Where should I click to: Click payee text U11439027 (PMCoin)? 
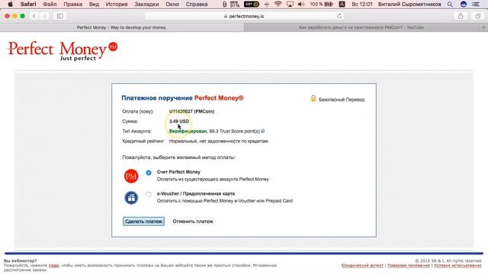point(191,111)
